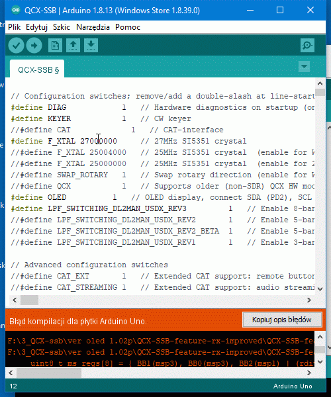Click 'LPF_SWITCHING_DL2MAN_USDX_REV1' line
This screenshot has width=331, height=397.
tap(162, 242)
